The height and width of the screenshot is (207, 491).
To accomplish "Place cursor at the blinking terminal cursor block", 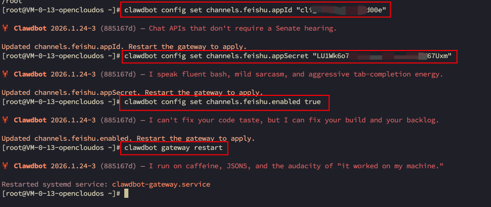I will click(126, 194).
